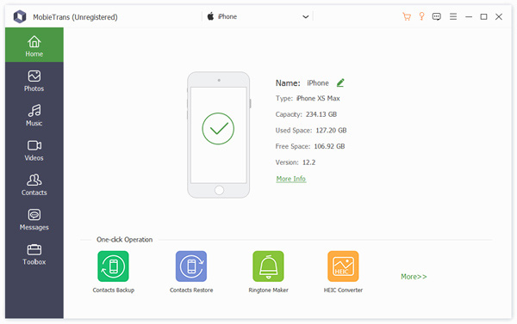Open the feedback chat bubble icon
517x324 pixels.
click(x=437, y=16)
